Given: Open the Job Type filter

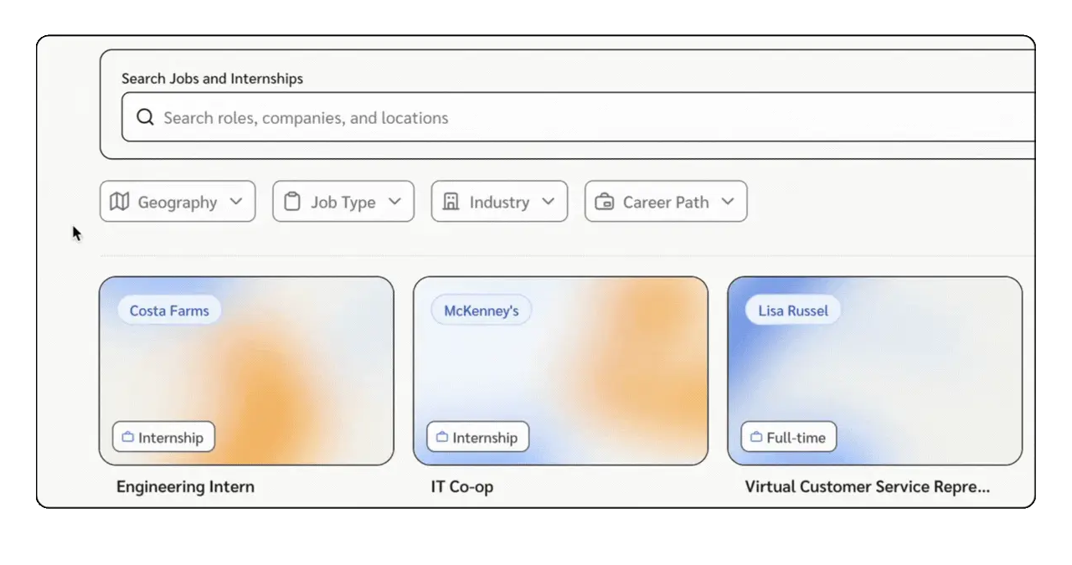Looking at the screenshot, I should (343, 202).
